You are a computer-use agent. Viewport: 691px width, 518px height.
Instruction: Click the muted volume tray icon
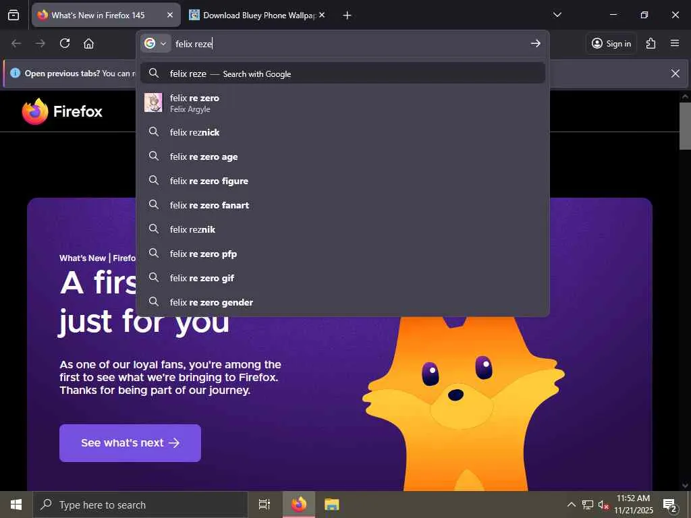[x=603, y=505]
